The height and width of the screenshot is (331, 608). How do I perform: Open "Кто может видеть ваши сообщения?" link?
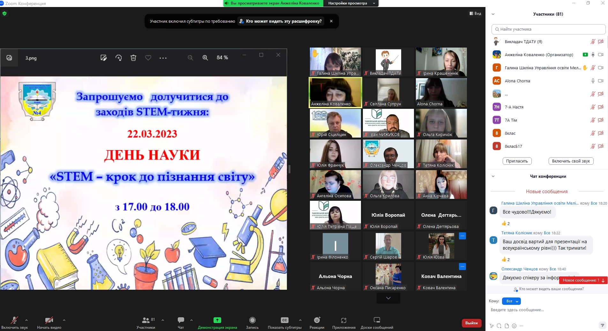549,289
